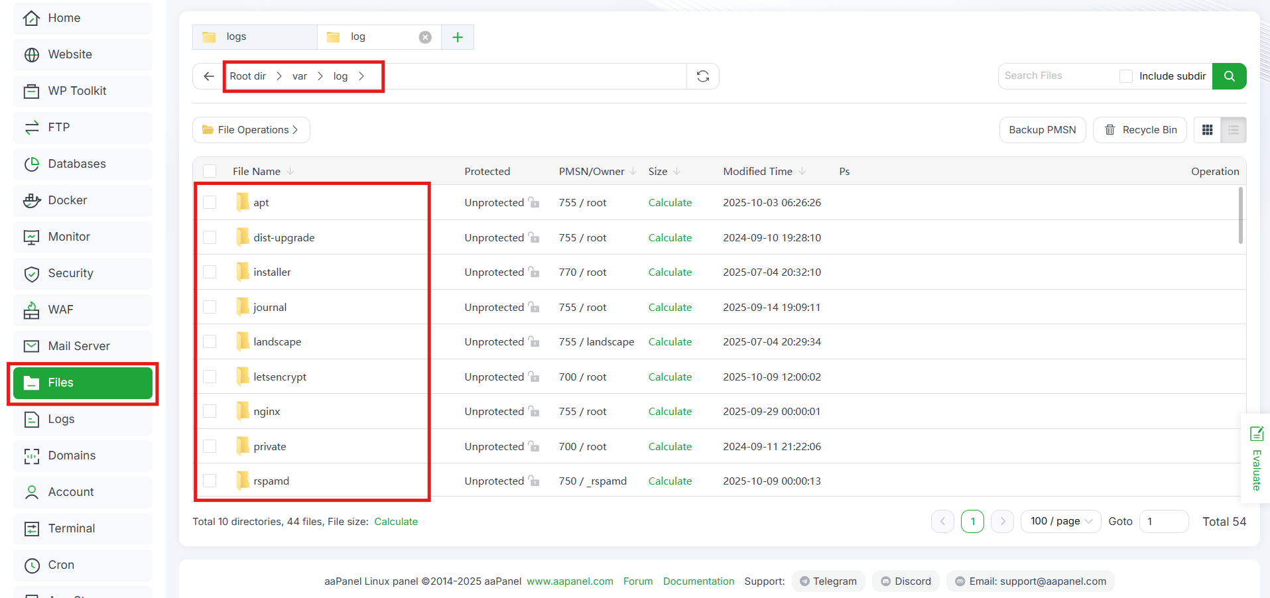This screenshot has height=598, width=1270.
Task: Check the box for nginx folder
Action: point(210,411)
